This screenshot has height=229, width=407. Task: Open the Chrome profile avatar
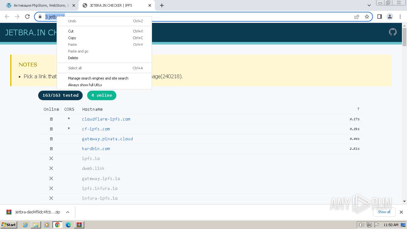pos(390,17)
